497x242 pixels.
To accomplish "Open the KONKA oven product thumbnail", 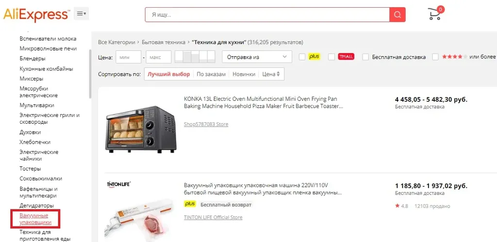I will [x=141, y=129].
